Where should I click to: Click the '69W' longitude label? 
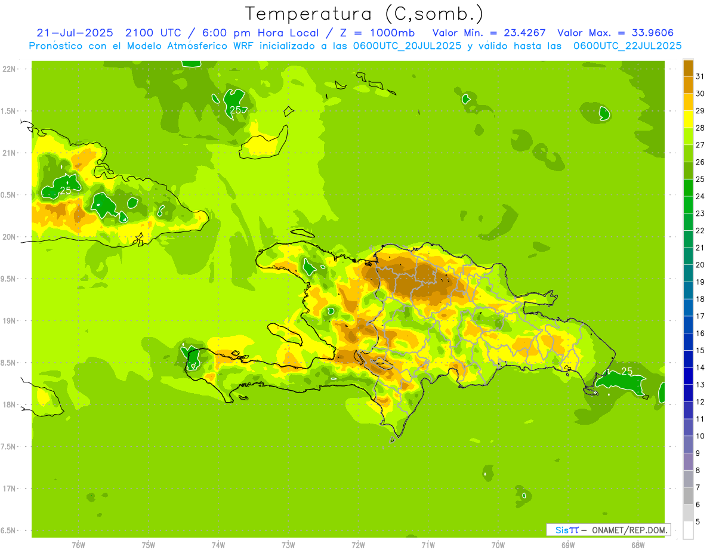(568, 545)
